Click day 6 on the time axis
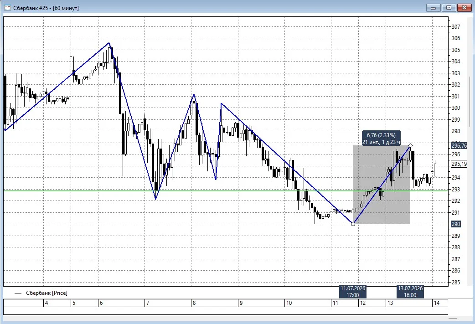475x324 pixels. (x=101, y=303)
